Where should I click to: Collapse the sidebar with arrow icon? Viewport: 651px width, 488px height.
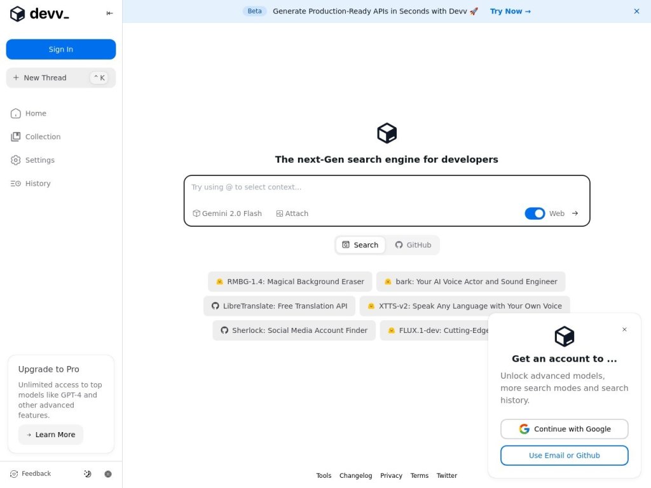click(109, 13)
